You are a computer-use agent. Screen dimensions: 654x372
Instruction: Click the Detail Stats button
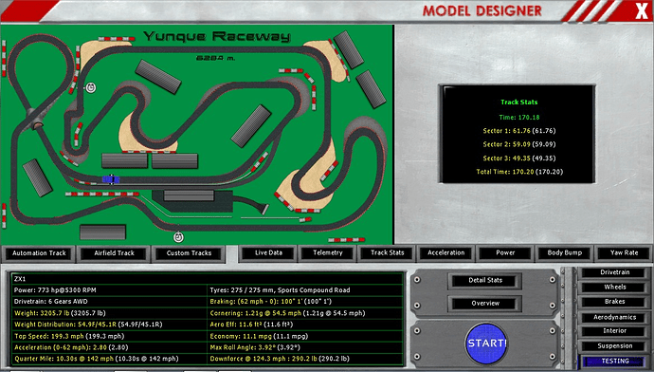pos(485,281)
